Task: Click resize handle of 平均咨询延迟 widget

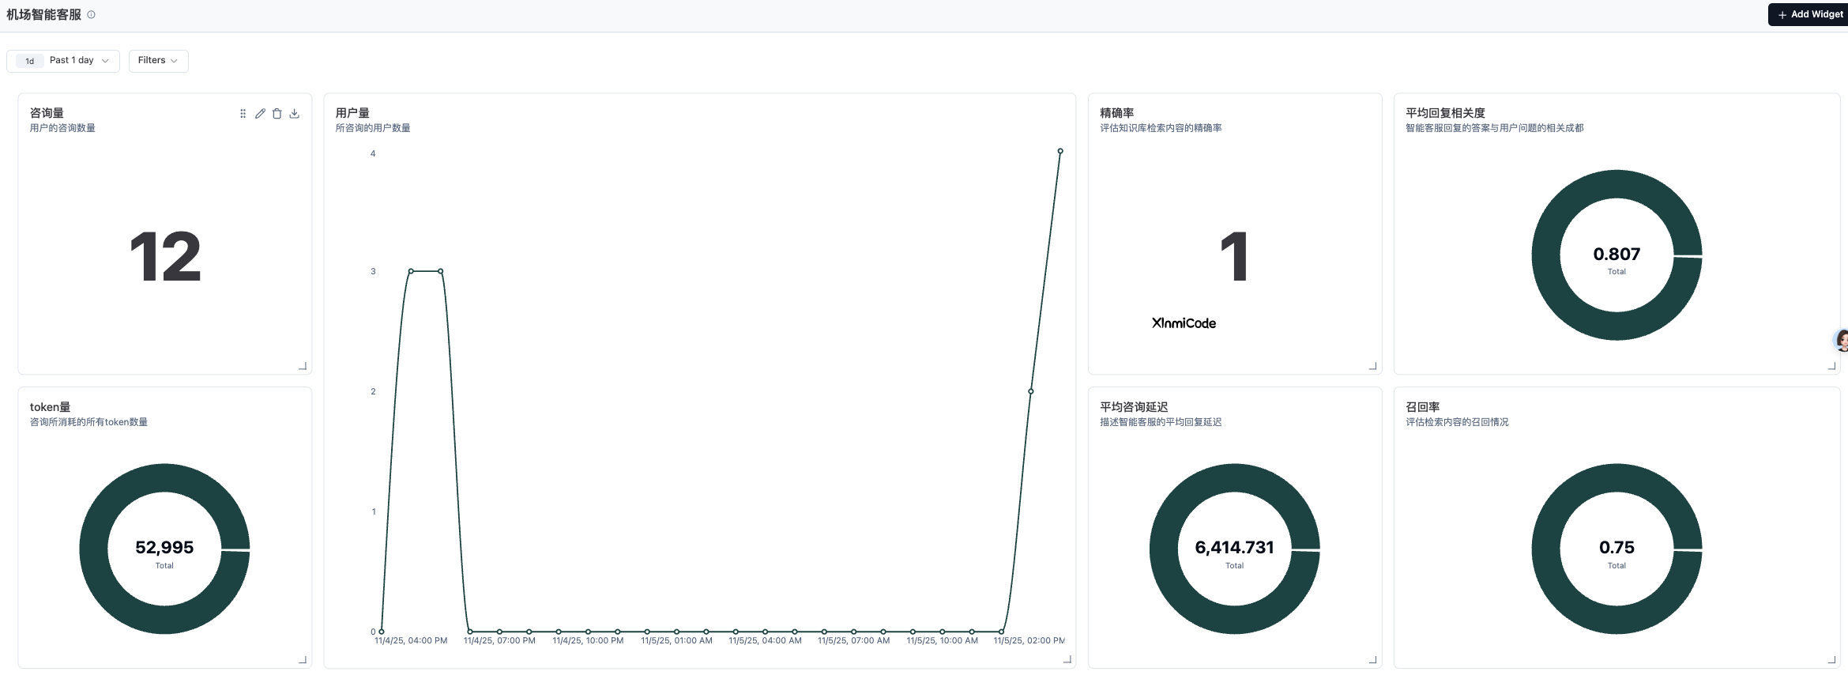Action: coord(1373,659)
